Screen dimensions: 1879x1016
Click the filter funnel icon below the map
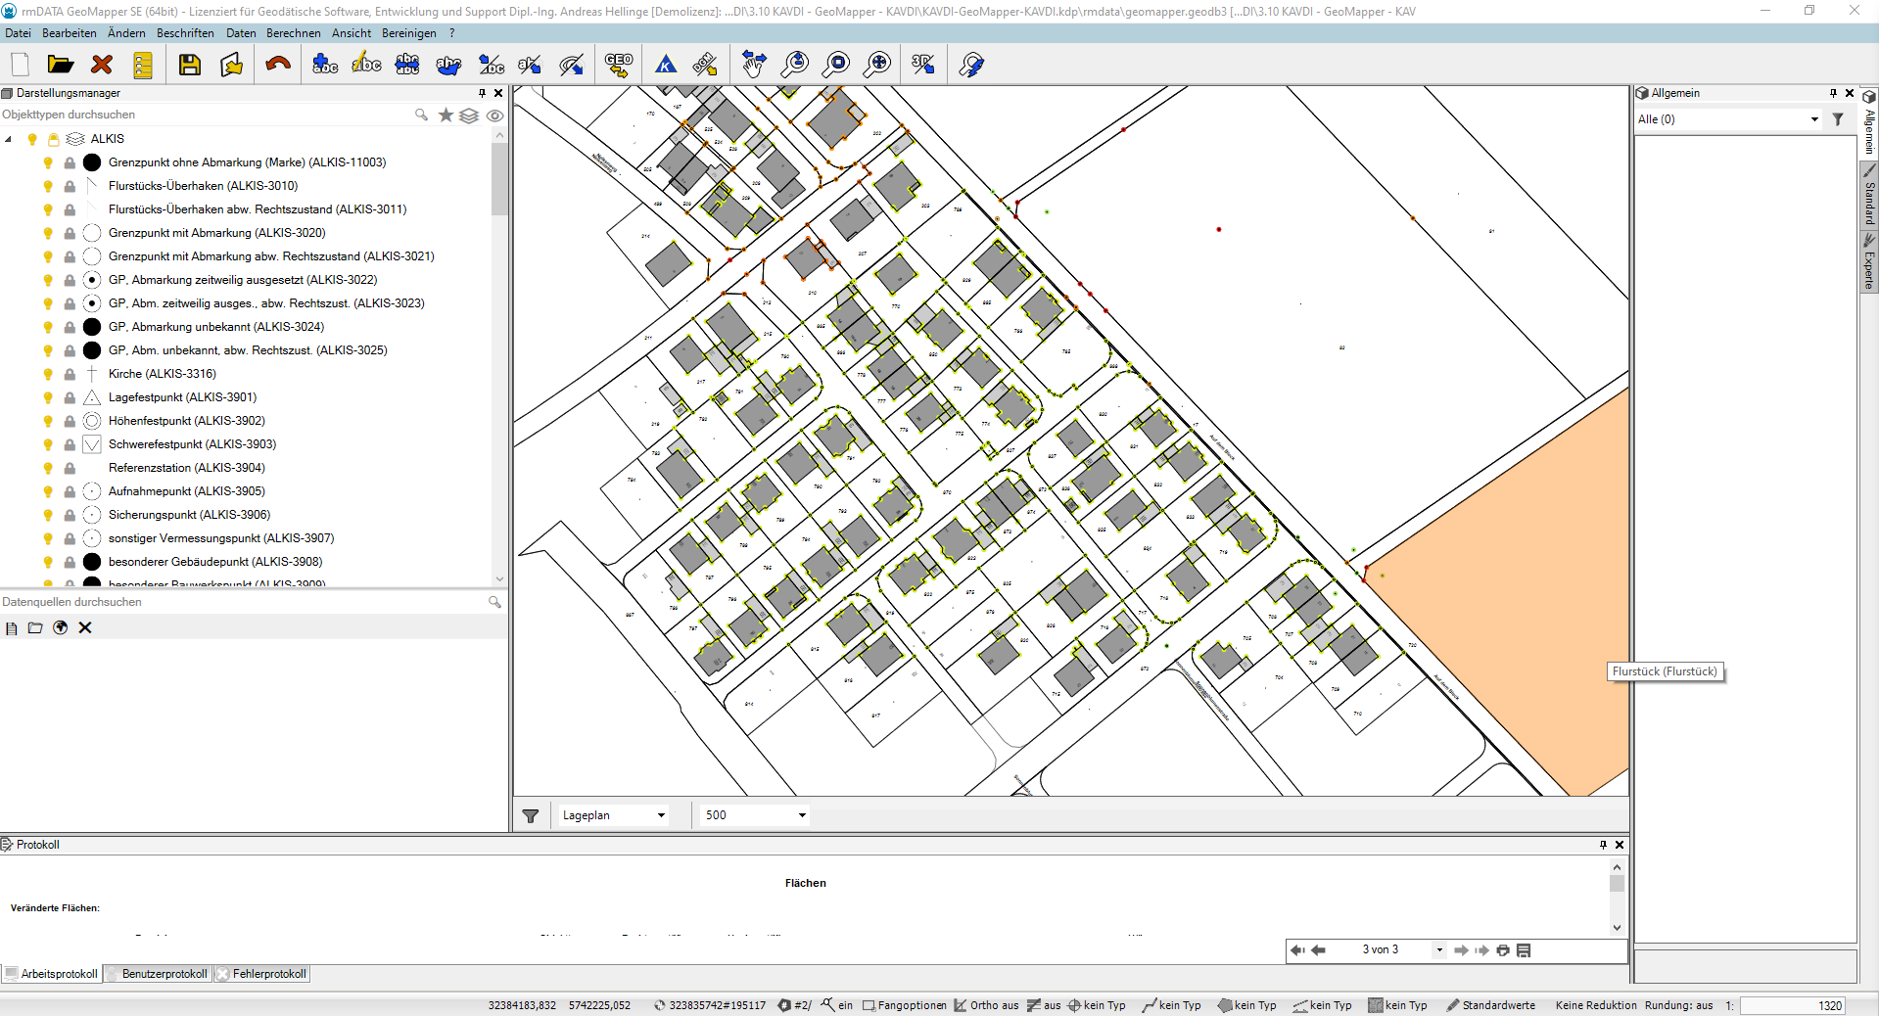pos(531,815)
